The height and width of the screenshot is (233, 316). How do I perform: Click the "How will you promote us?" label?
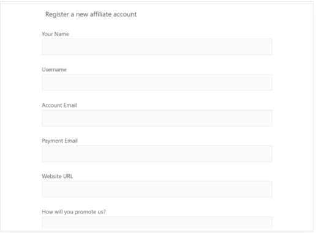click(73, 212)
